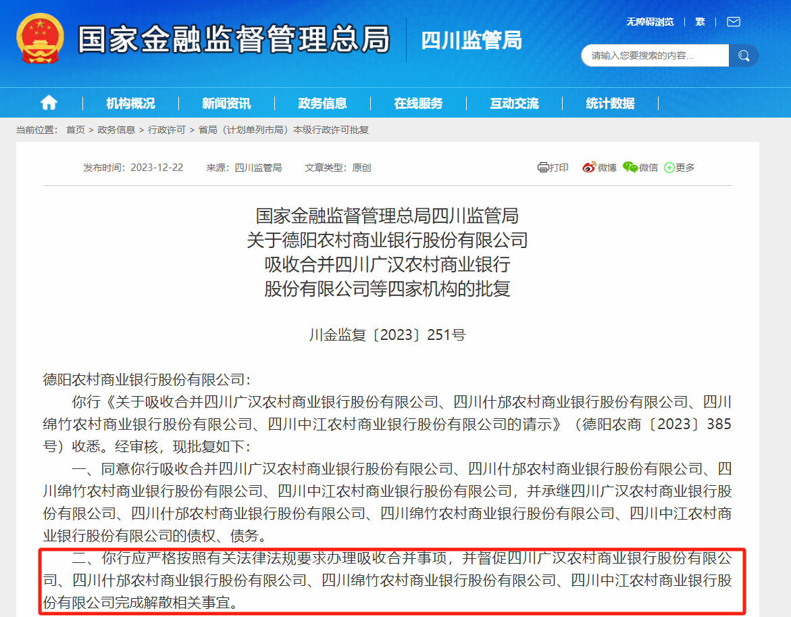Click the green plus more-sharing icon

pyautogui.click(x=669, y=168)
